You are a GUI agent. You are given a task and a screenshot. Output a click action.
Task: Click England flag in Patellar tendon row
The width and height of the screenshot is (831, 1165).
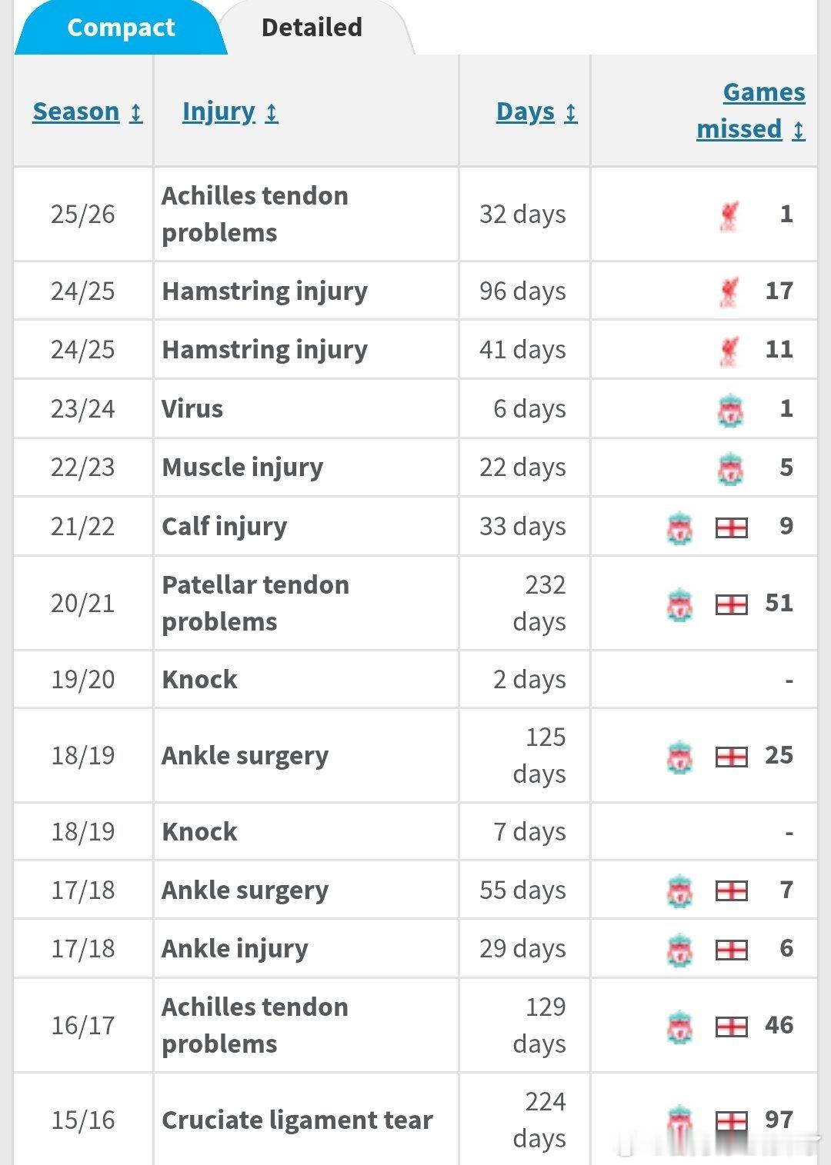point(732,604)
